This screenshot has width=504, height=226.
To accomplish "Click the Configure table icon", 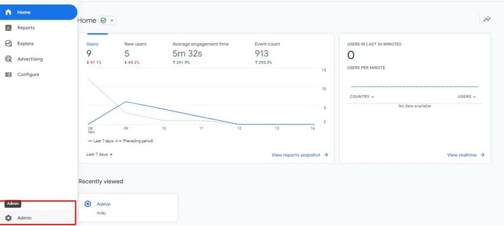I will [8, 75].
